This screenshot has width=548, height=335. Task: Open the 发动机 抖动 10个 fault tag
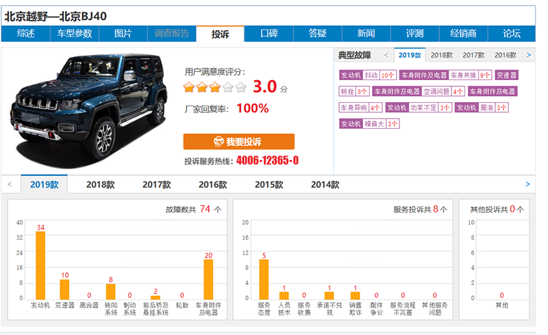368,75
